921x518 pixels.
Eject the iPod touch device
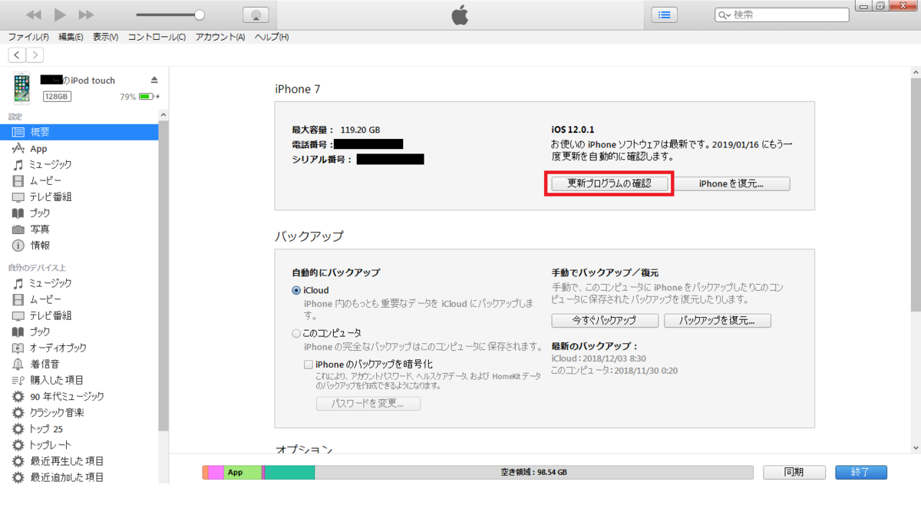[x=154, y=81]
